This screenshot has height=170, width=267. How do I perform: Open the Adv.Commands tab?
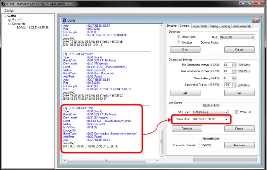242,26
